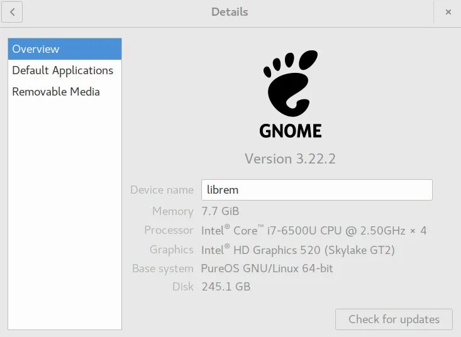Click the PureOS GNU/Linux 64-bit text

(267, 268)
